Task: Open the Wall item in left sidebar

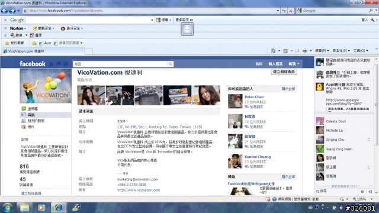Action: coord(33,109)
